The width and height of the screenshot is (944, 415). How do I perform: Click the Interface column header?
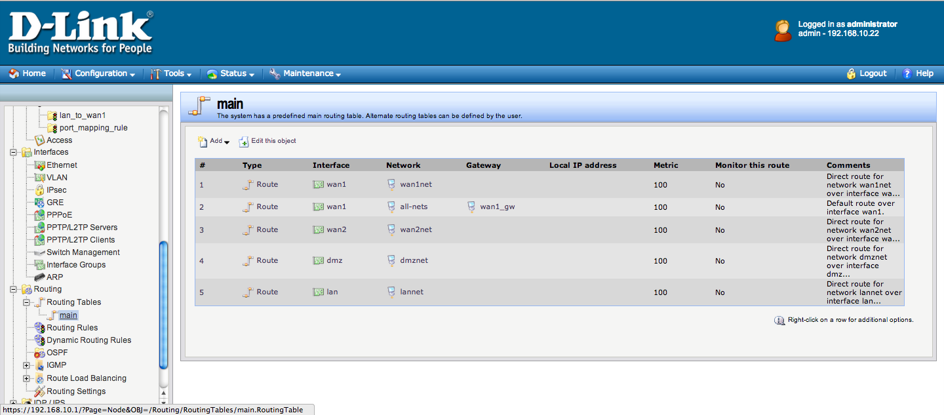point(331,165)
